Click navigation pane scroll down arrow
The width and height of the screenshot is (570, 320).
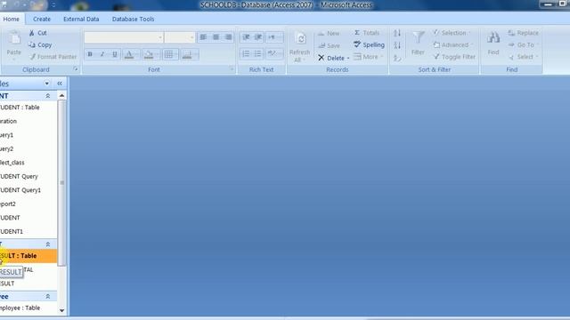pos(61,310)
